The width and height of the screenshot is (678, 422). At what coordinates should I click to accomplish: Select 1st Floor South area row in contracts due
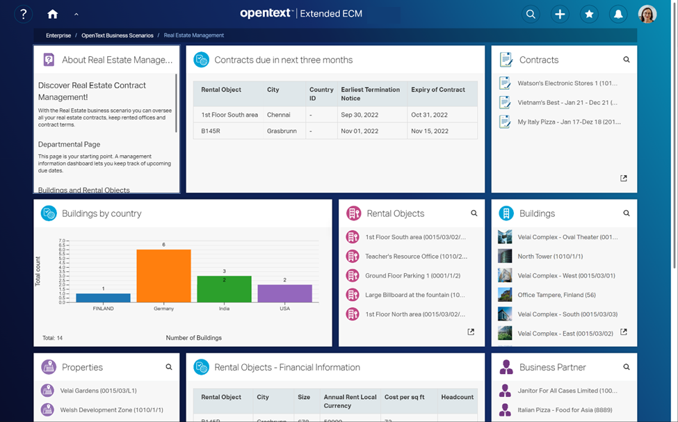335,115
